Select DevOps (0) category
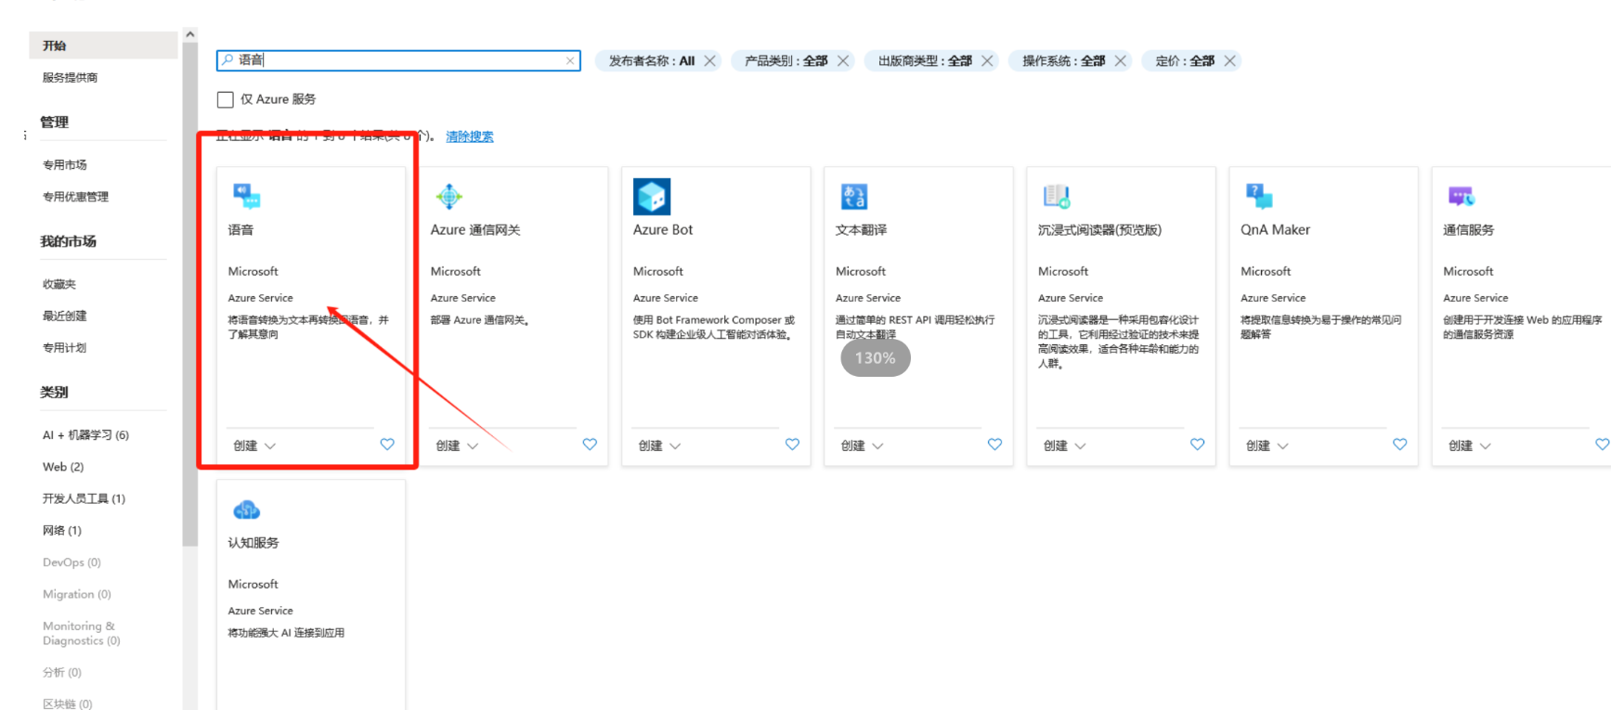Image resolution: width=1611 pixels, height=710 pixels. coord(71,562)
